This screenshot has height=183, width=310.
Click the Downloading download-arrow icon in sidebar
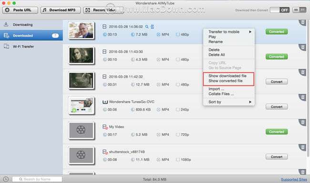pyautogui.click(x=6, y=24)
